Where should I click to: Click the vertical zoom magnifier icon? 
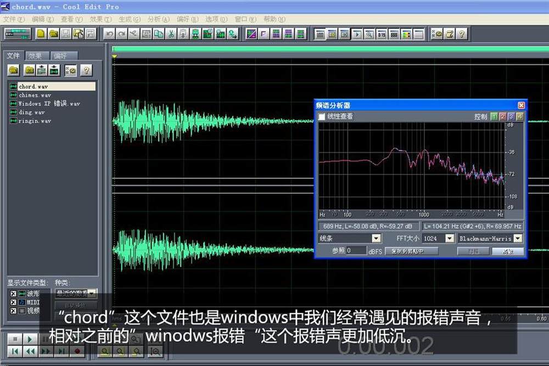pyautogui.click(x=156, y=351)
